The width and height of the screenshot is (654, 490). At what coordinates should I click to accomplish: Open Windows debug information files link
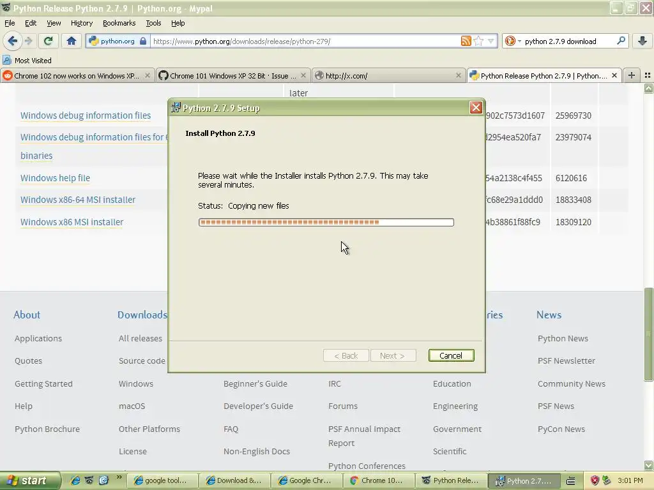point(86,115)
